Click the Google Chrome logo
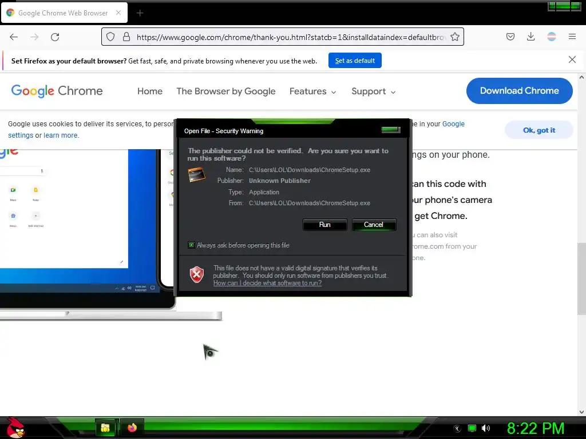Viewport: 586px width, 439px height. pos(57,91)
